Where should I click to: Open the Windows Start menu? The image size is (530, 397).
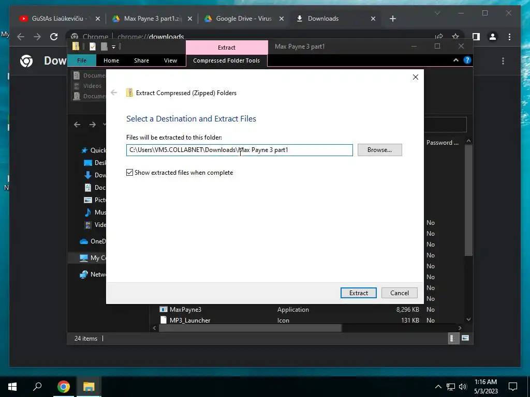12,387
